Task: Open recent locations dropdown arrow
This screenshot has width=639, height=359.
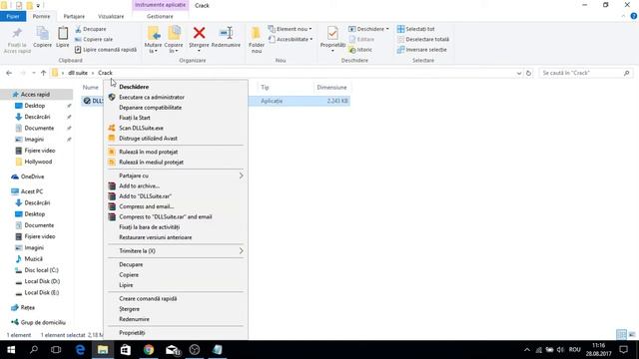Action: point(33,73)
